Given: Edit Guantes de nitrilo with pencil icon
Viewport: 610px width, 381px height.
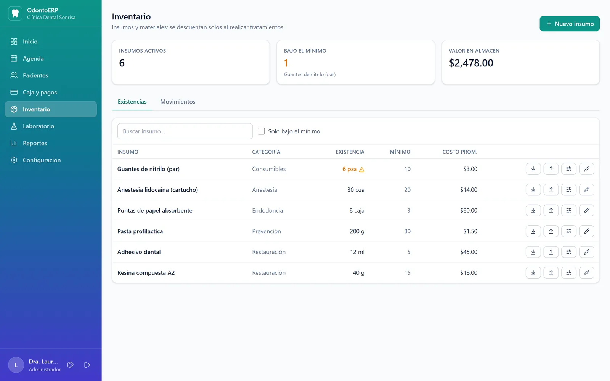Looking at the screenshot, I should (586, 169).
